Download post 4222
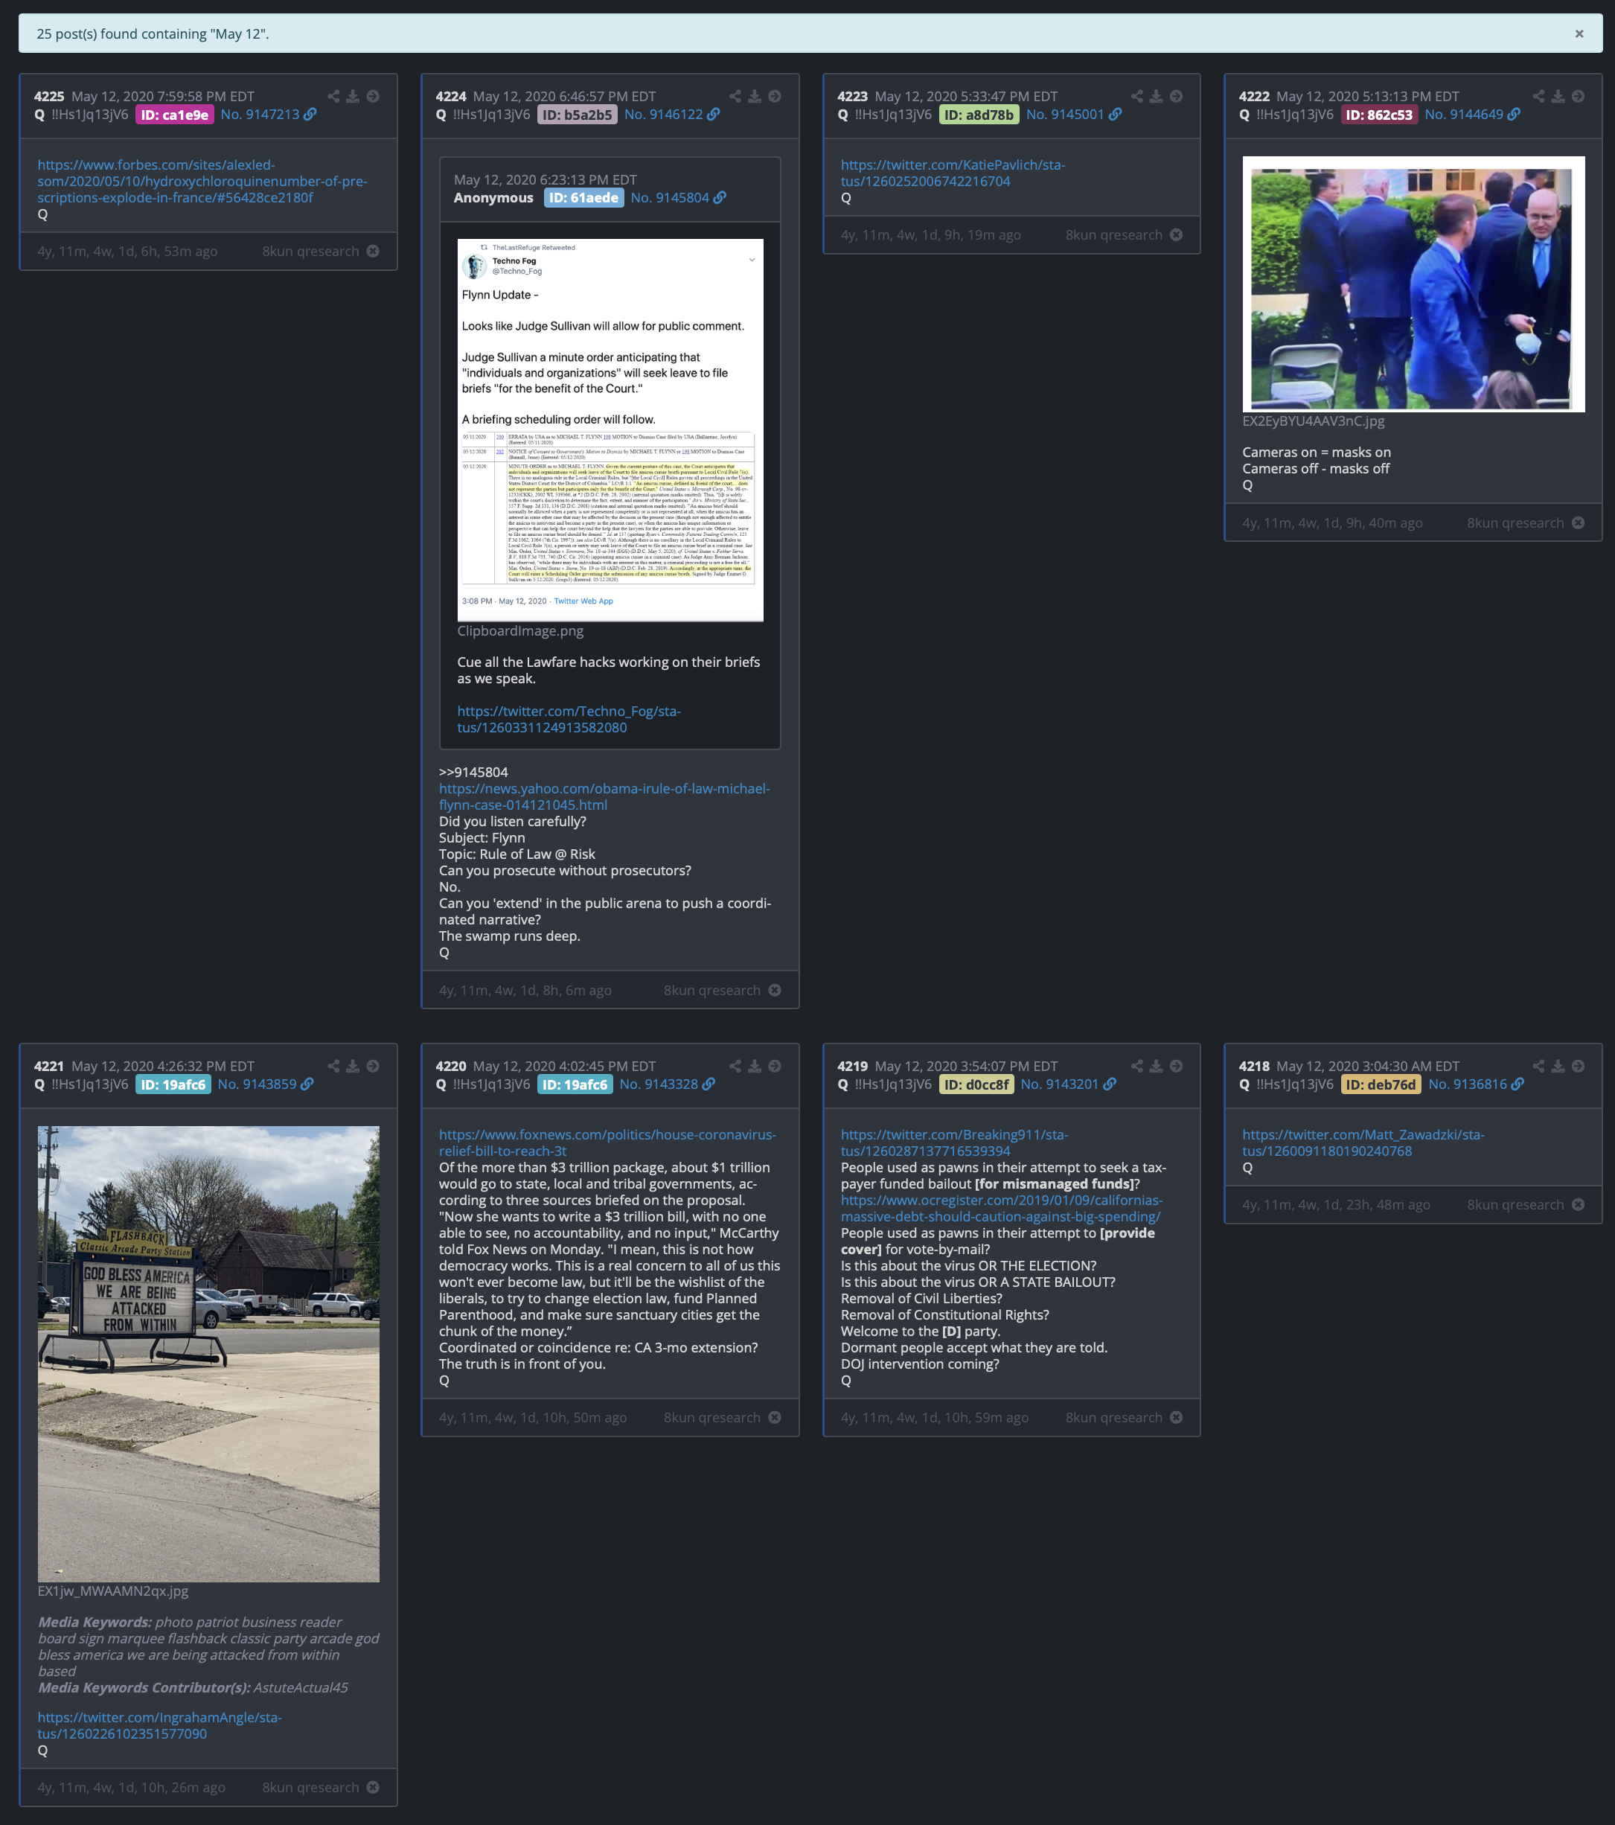Viewport: 1615px width, 1825px height. pos(1558,97)
